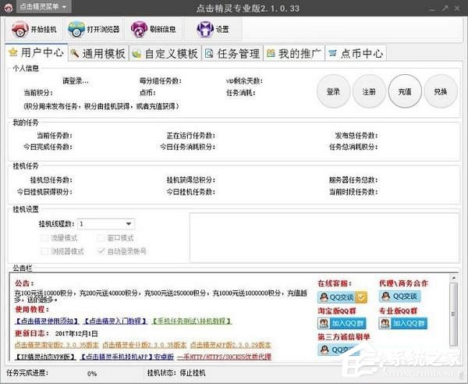Click the round 注册 button
Image resolution: width=468 pixels, height=384 pixels.
point(369,91)
